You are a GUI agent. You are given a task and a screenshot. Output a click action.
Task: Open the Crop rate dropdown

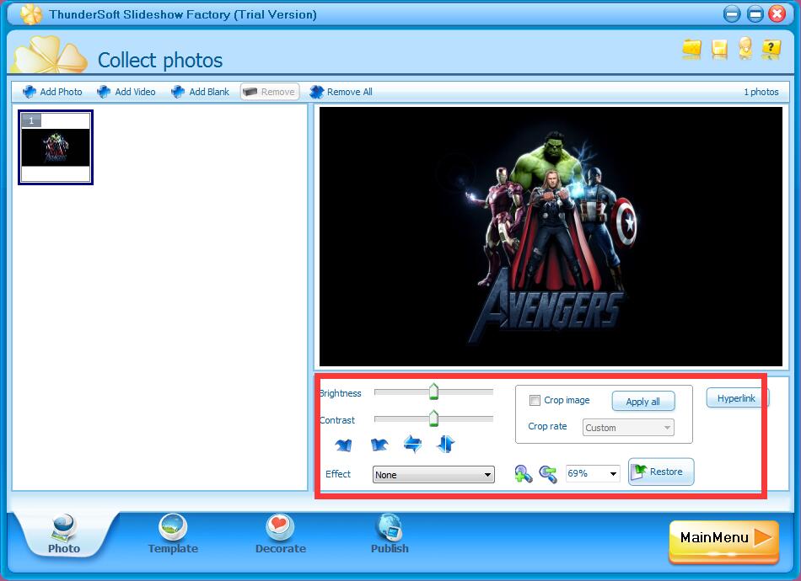tap(627, 427)
